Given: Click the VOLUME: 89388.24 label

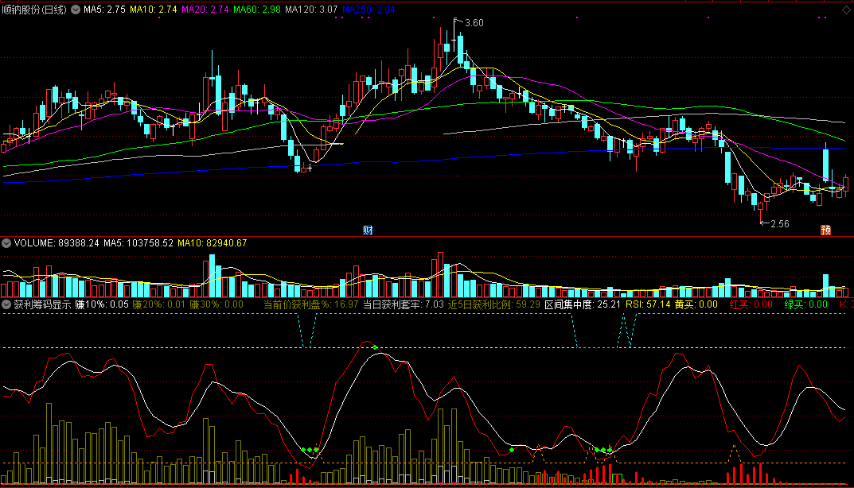Looking at the screenshot, I should (57, 243).
